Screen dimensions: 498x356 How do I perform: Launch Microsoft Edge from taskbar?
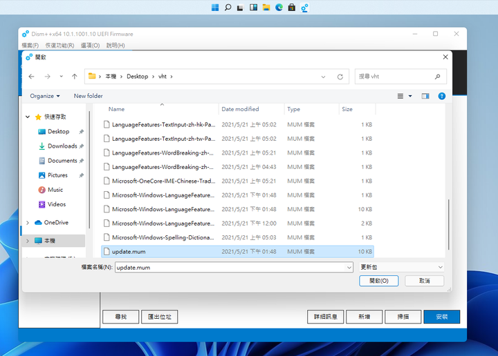(279, 8)
